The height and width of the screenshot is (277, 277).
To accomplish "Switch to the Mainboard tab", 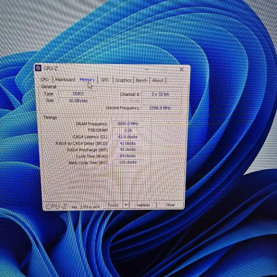I will pyautogui.click(x=65, y=80).
